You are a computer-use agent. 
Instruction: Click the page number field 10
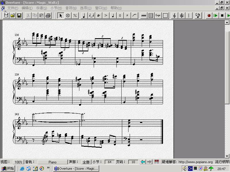click(133, 162)
